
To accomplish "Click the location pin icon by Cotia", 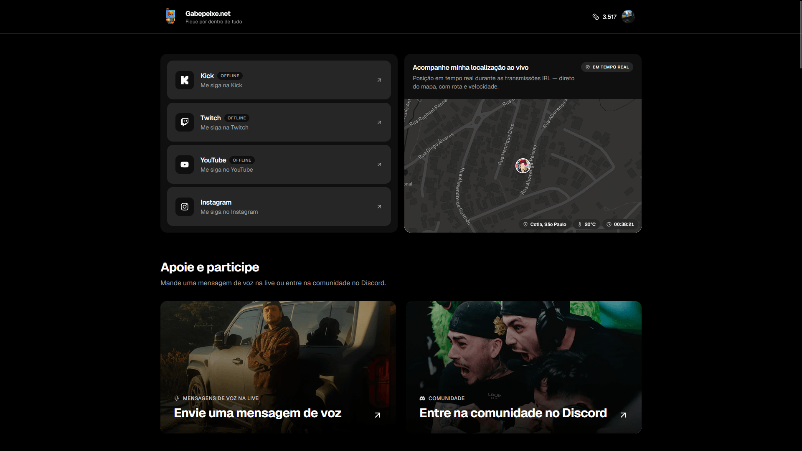I will tap(525, 224).
